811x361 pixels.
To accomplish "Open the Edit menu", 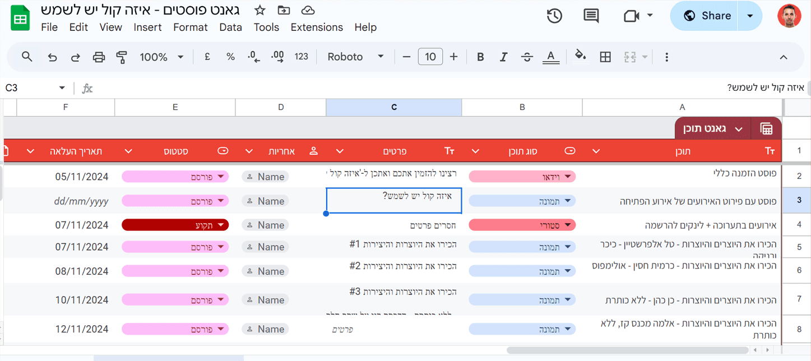I will coord(78,27).
